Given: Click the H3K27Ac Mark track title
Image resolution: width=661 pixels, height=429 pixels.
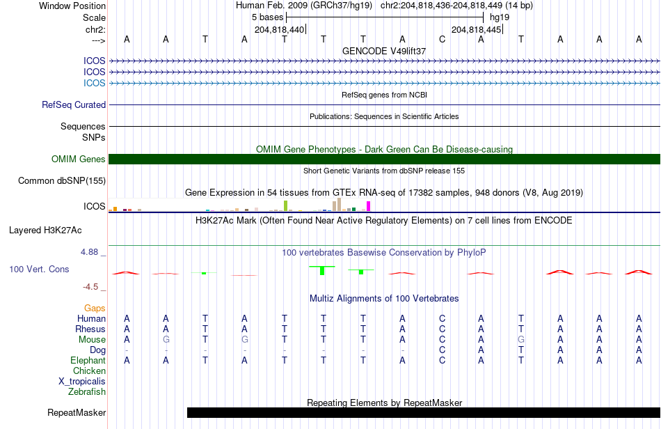Looking at the screenshot, I should coord(384,221).
